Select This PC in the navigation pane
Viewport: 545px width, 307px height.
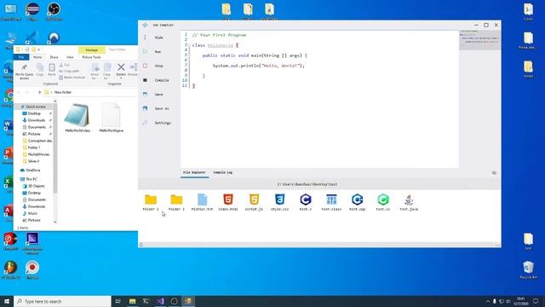click(29, 179)
